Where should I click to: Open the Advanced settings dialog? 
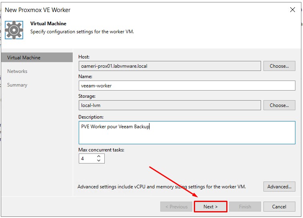pyautogui.click(x=279, y=187)
